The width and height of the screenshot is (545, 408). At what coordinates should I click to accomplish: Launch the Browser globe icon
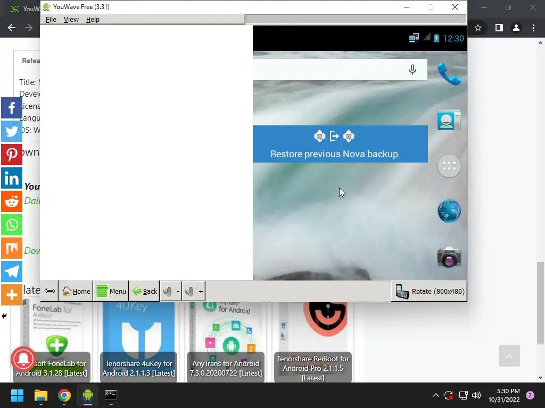point(449,211)
